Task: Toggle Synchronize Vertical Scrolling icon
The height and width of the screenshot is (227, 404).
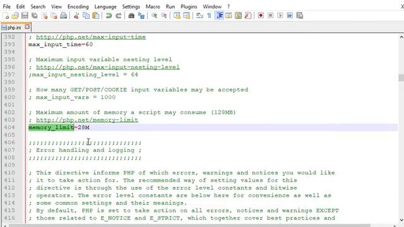Action: (x=177, y=16)
